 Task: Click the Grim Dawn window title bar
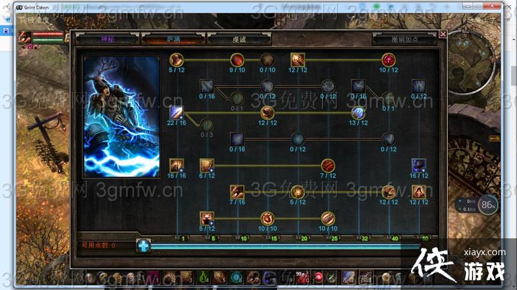[x=258, y=6]
